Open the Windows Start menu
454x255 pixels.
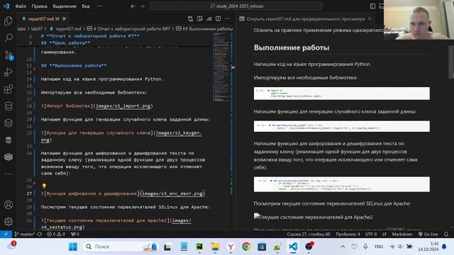pyautogui.click(x=73, y=246)
